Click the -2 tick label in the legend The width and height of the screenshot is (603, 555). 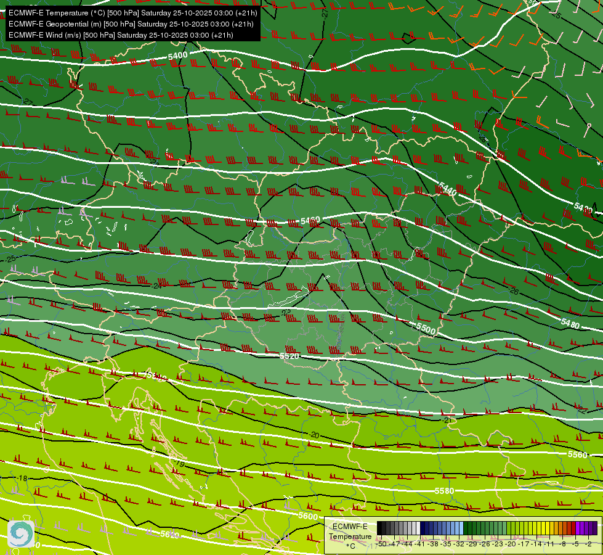click(588, 544)
